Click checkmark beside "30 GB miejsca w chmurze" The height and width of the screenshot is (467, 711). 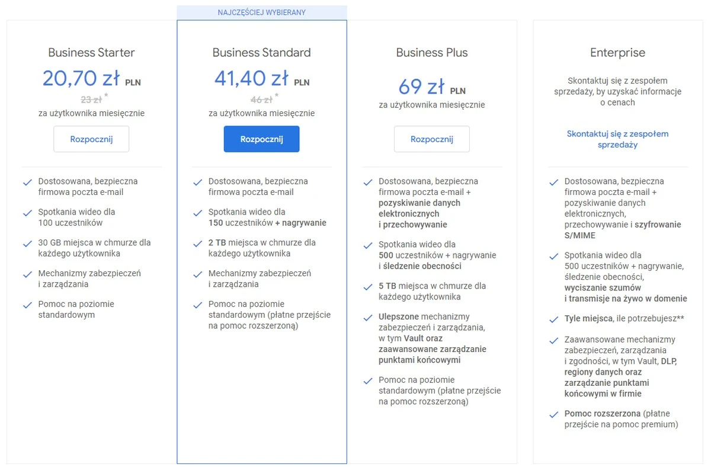[x=27, y=243]
